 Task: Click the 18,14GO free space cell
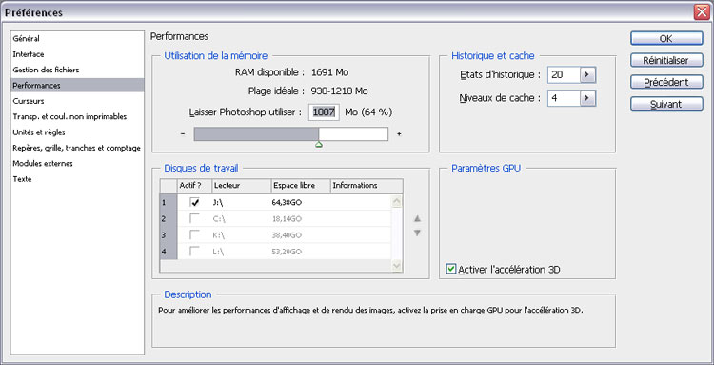point(287,219)
